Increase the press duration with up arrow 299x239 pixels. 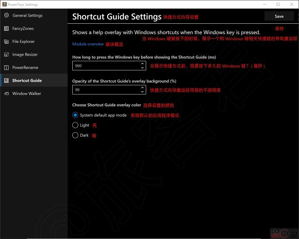(142, 63)
